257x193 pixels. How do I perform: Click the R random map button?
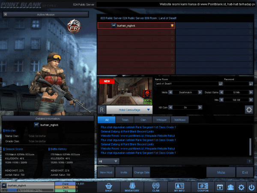click(102, 110)
